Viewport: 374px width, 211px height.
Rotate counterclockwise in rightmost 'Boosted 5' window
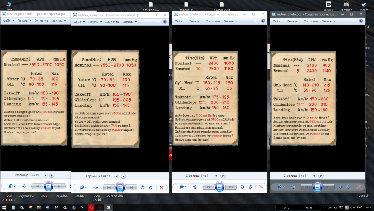[x=340, y=187]
